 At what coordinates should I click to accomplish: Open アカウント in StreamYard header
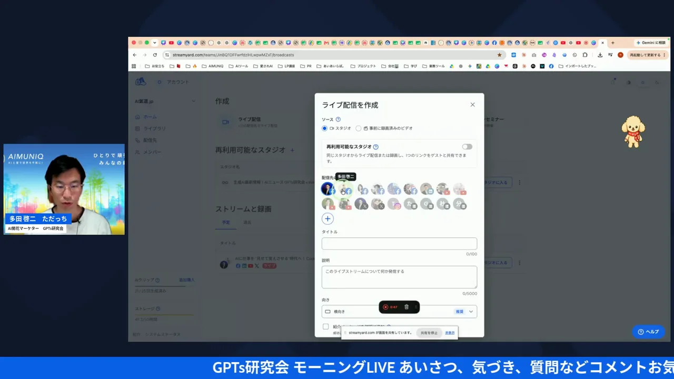tap(178, 82)
